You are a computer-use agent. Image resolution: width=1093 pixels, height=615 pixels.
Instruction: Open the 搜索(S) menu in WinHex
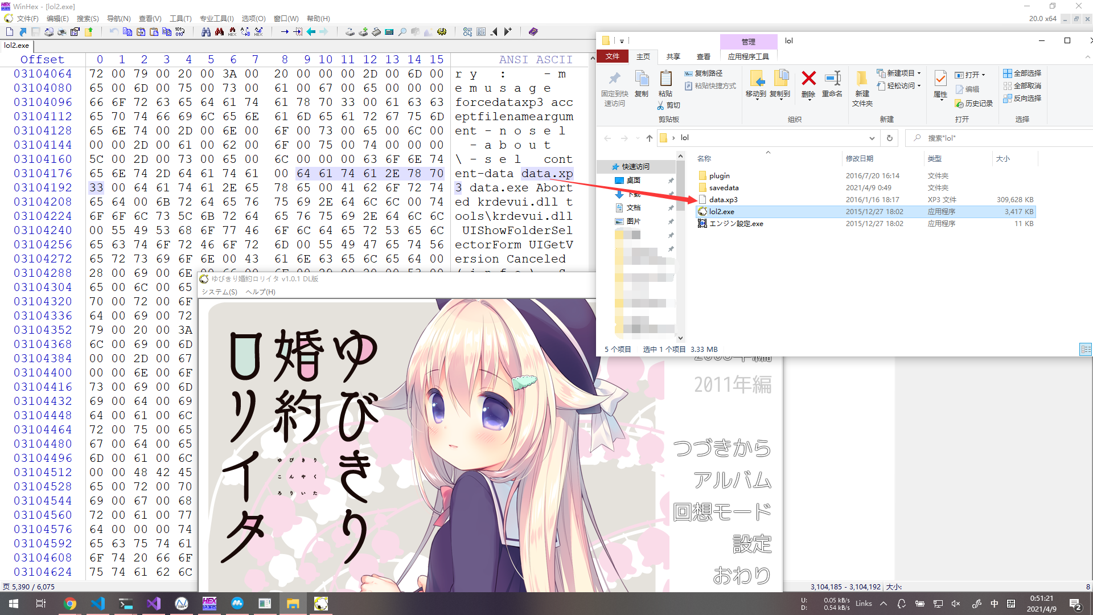(88, 19)
